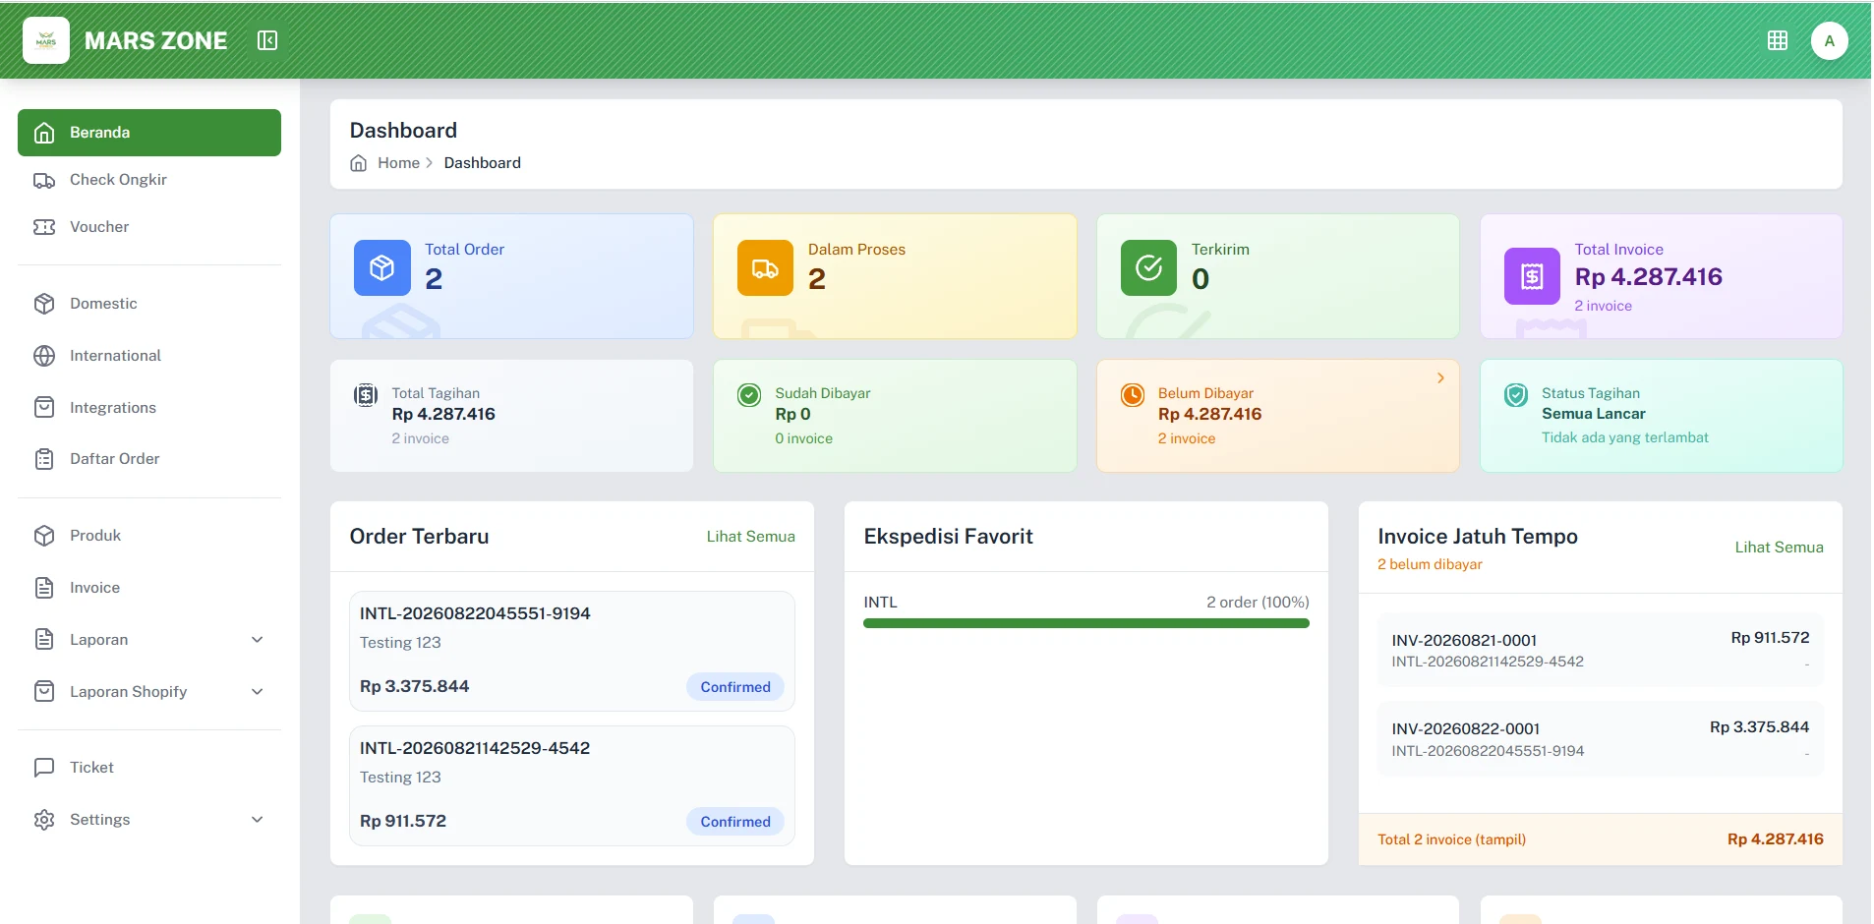1874x924 pixels.
Task: Open order INTL-20260822045551-9194 card
Action: tap(572, 651)
